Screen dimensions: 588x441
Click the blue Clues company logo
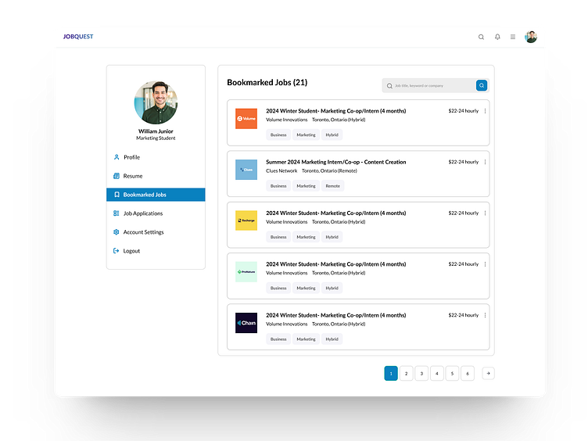tap(246, 170)
